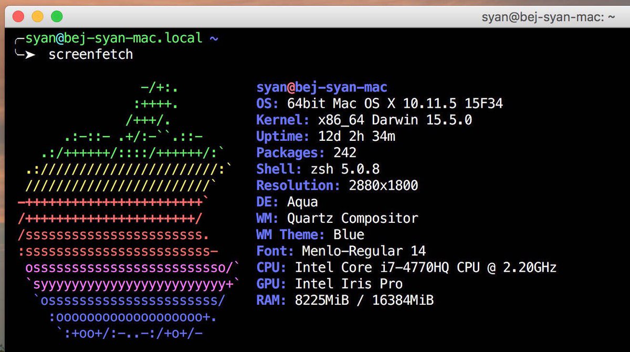Click the screenfetch command text

coord(90,55)
